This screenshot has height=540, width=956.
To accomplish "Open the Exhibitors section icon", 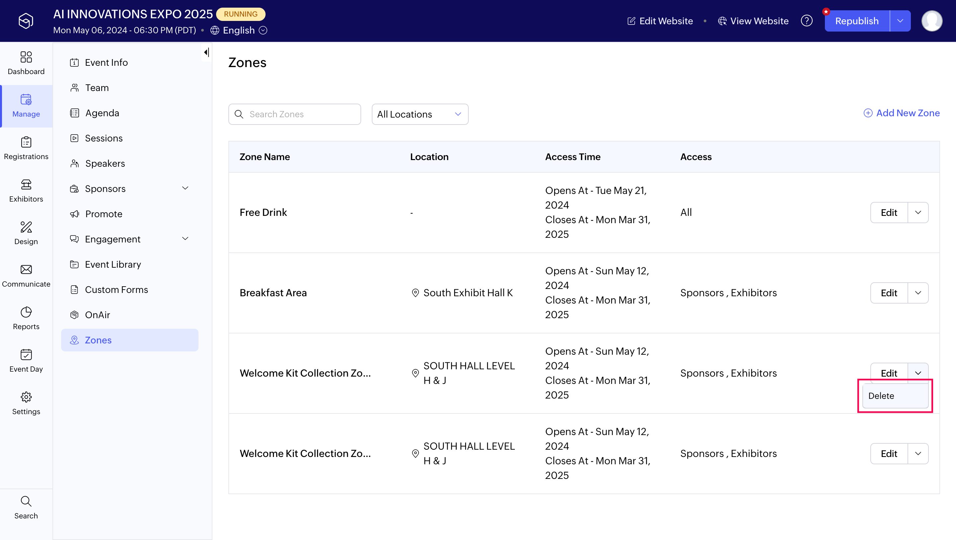I will coord(26,185).
